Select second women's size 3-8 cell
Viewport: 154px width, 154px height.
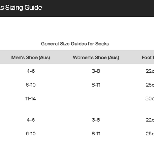(x=96, y=120)
